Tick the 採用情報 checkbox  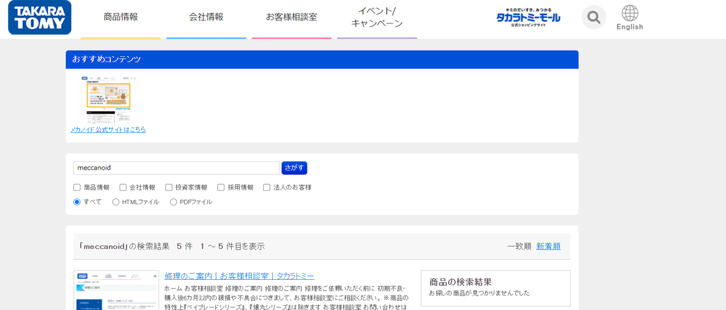pyautogui.click(x=221, y=187)
